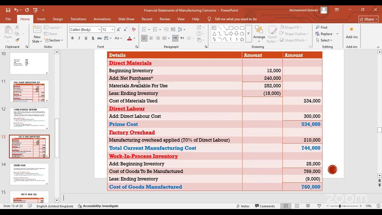Open Shape Fill dropdown

point(291,27)
